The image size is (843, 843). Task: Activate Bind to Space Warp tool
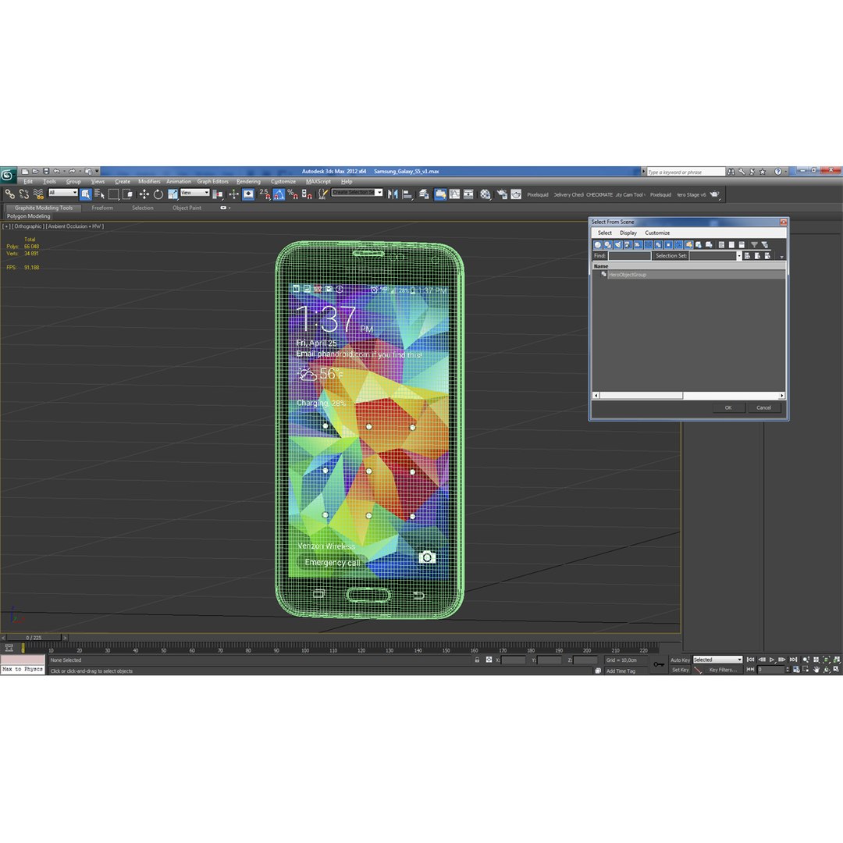[x=37, y=194]
